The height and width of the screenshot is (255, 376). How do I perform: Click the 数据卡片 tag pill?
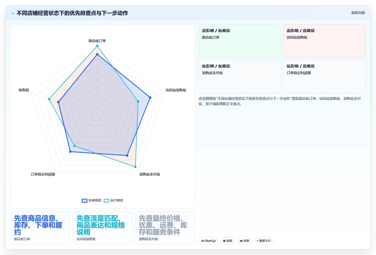click(264, 241)
